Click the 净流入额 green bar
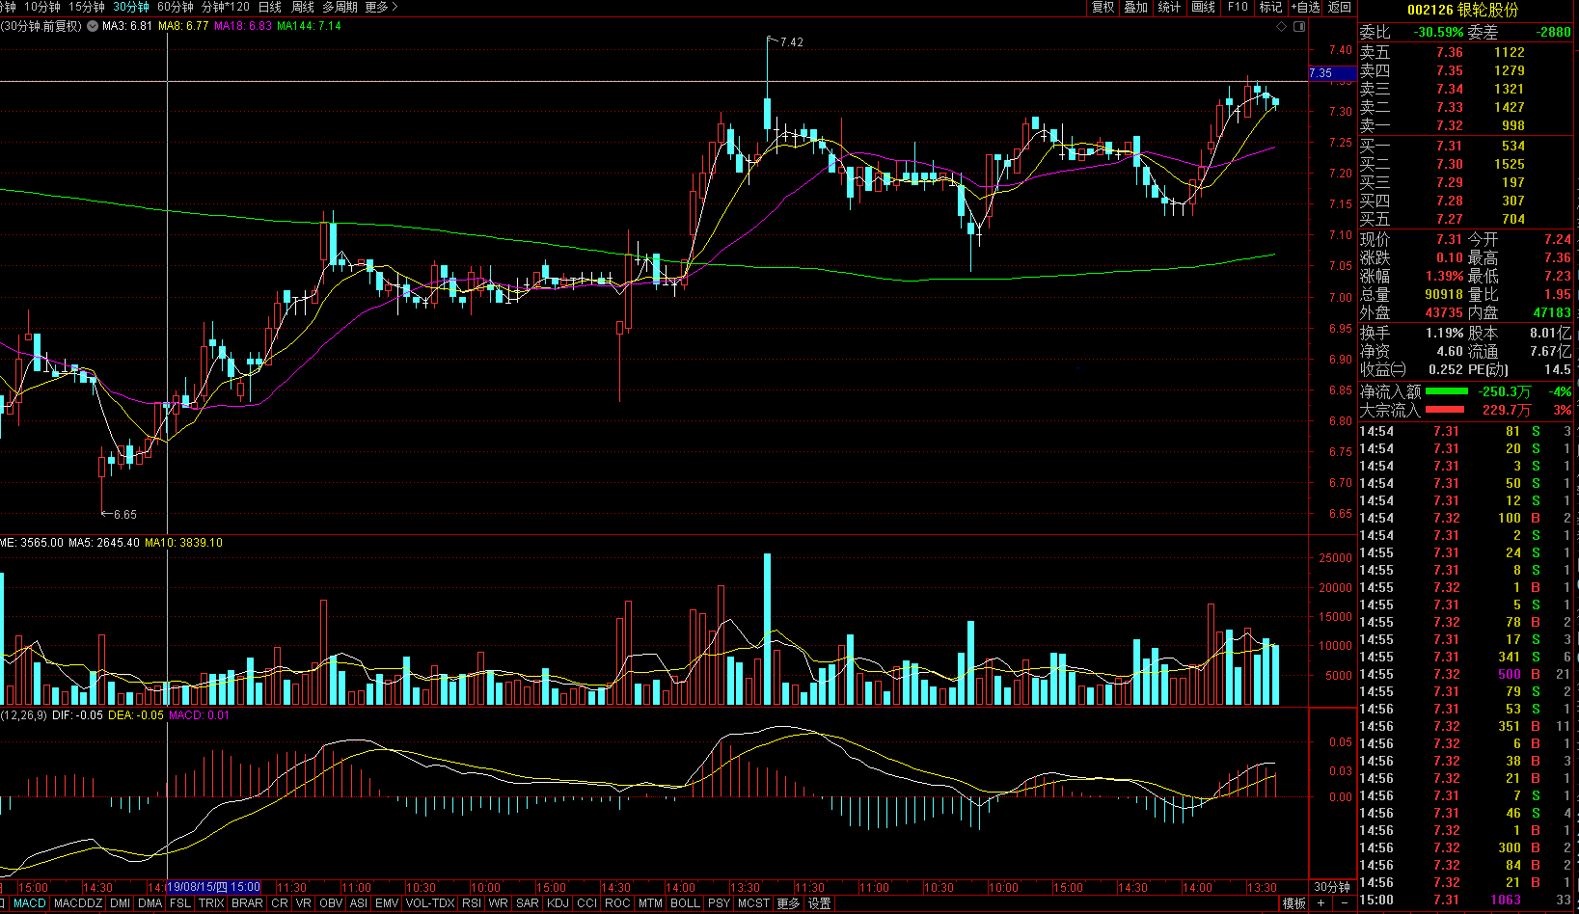This screenshot has width=1579, height=914. pyautogui.click(x=1446, y=391)
